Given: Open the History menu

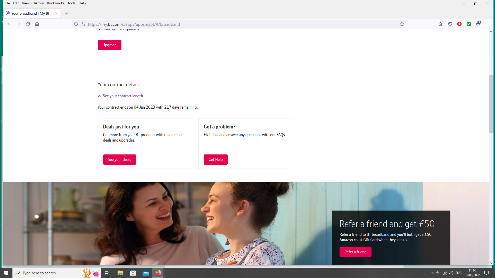Looking at the screenshot, I should click(x=38, y=3).
